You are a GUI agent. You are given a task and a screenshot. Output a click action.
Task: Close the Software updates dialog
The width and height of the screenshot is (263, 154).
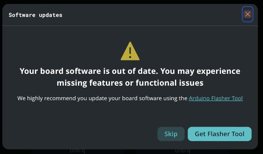[248, 14]
